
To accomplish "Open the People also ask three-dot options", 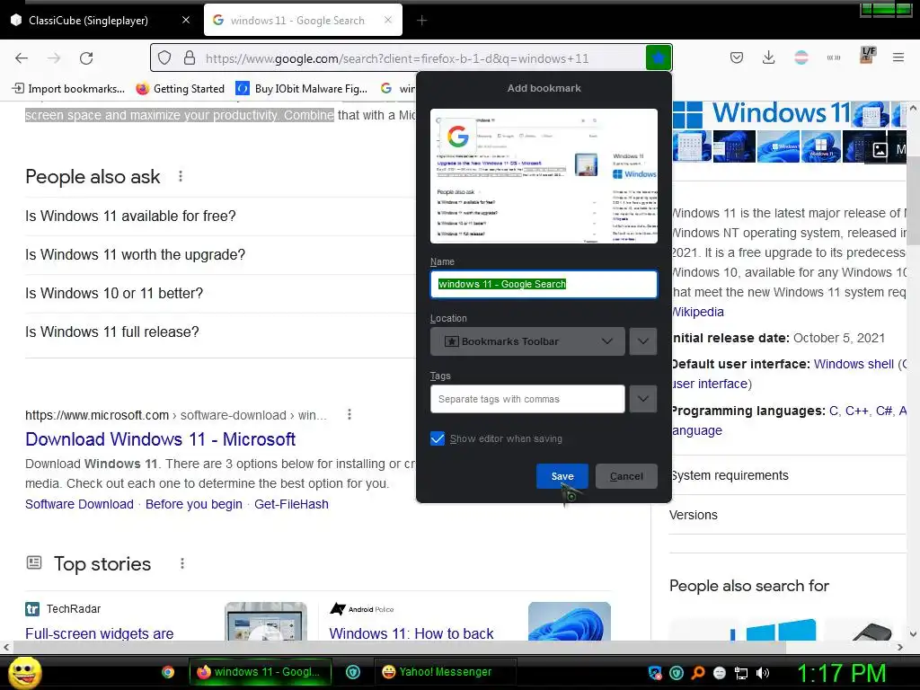I will tap(181, 176).
